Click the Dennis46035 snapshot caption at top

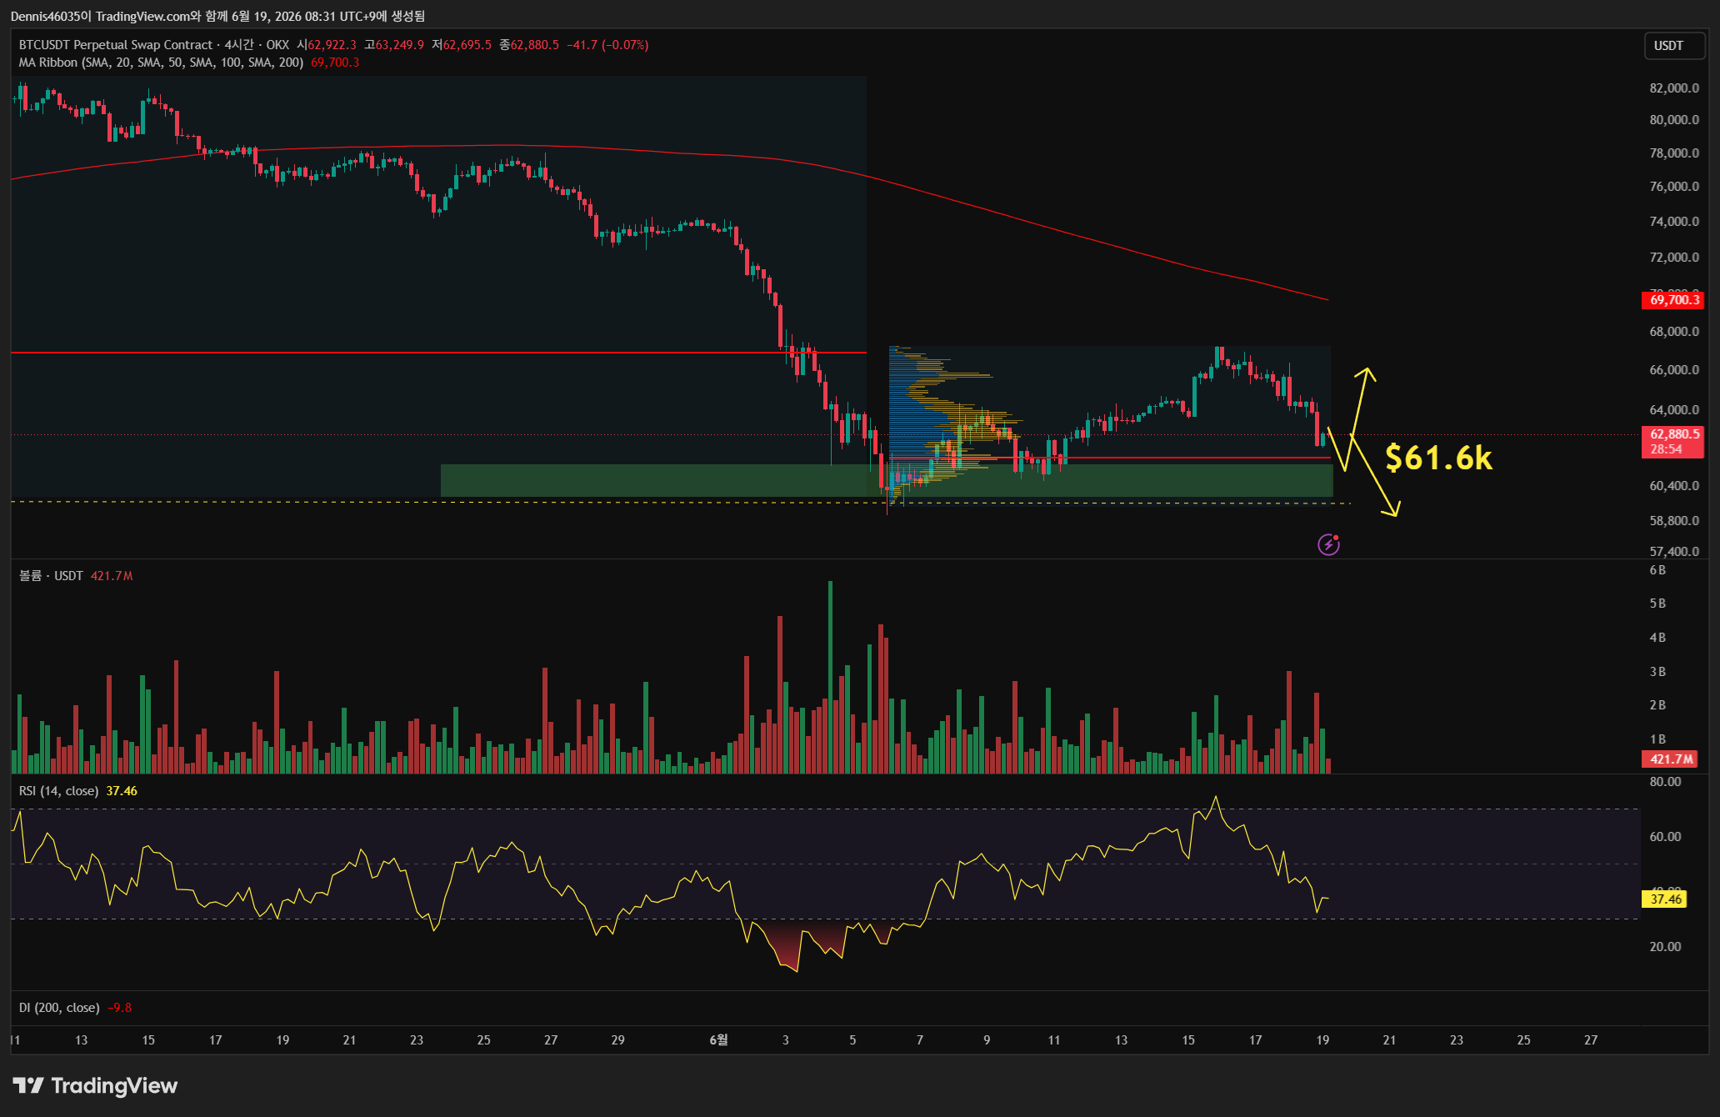[x=217, y=16]
